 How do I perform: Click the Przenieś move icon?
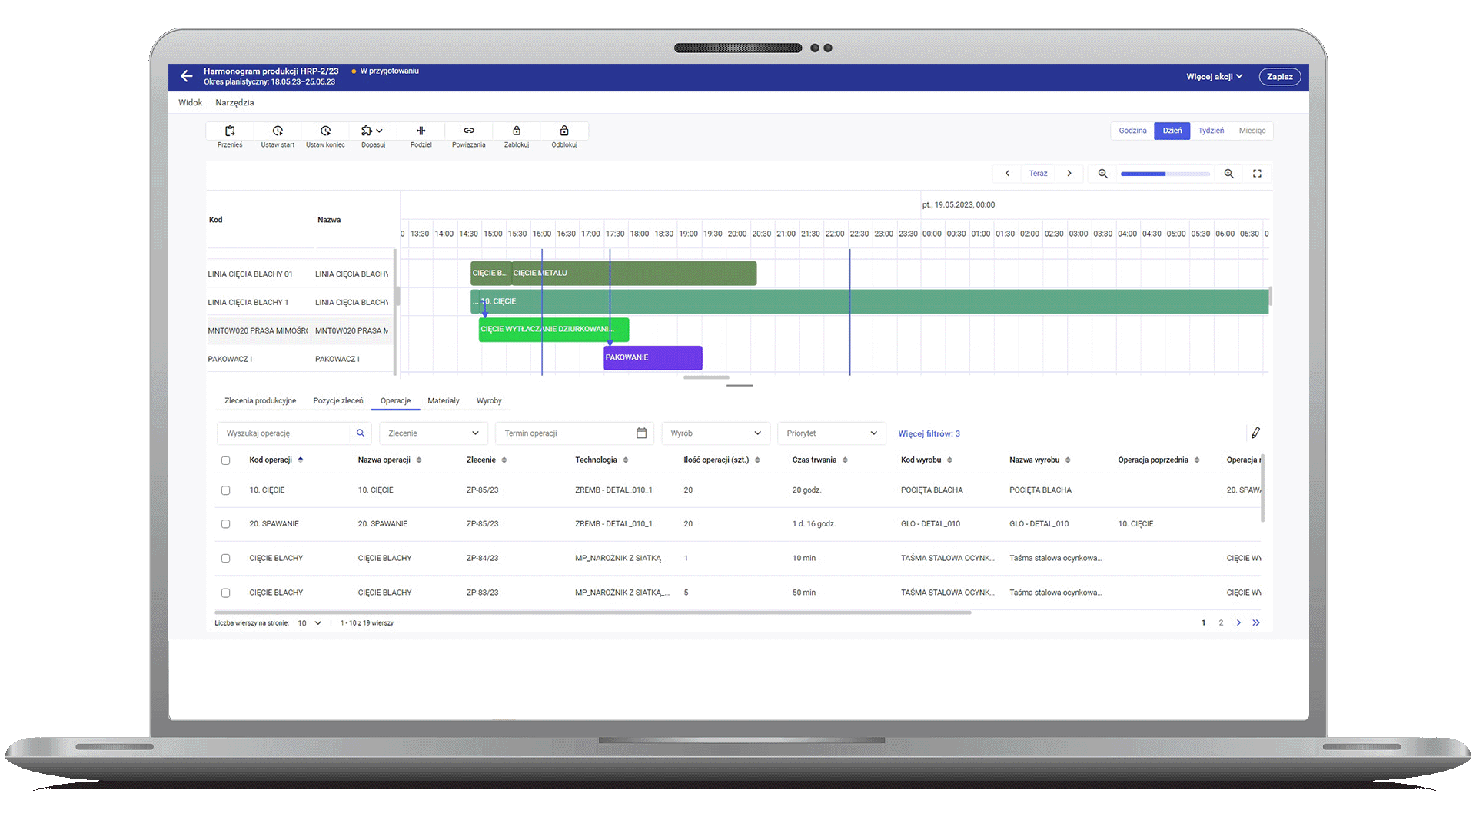230,131
